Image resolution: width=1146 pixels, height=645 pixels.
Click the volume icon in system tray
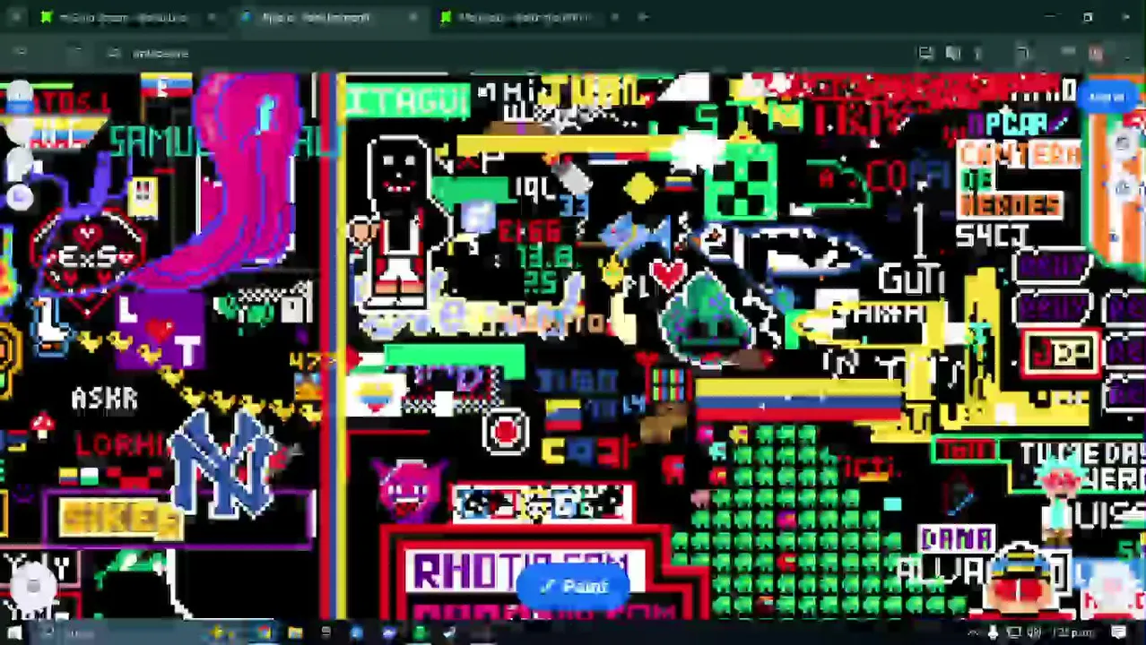click(1034, 633)
